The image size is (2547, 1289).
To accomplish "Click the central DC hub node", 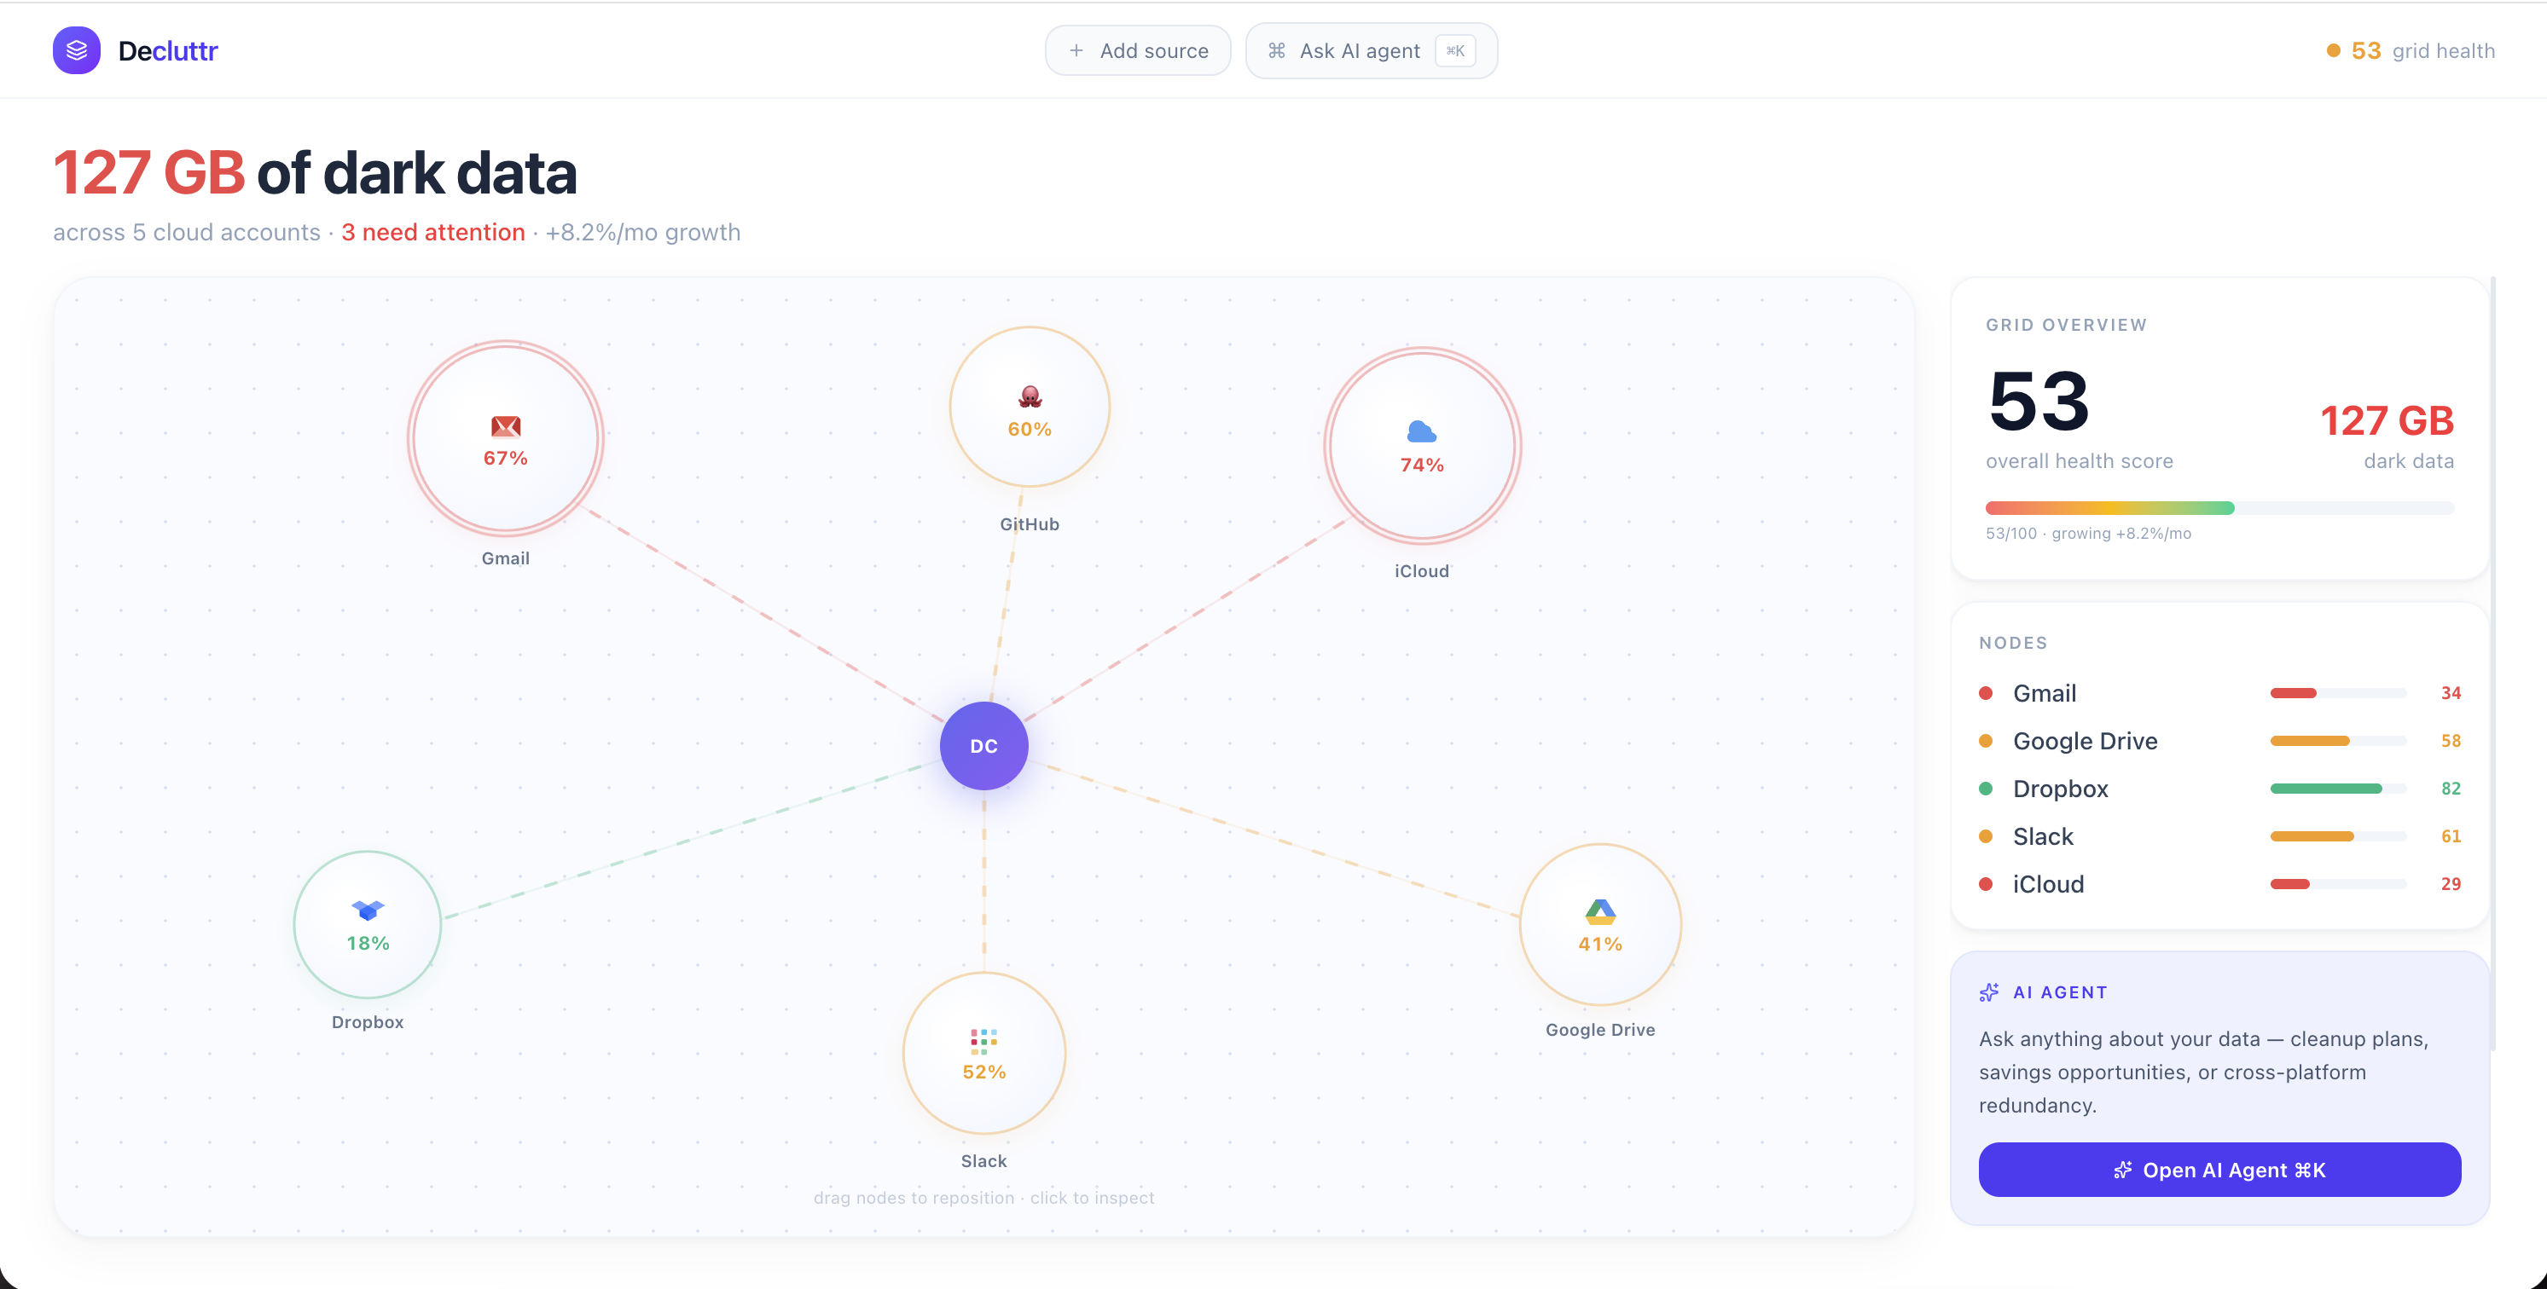I will [983, 746].
